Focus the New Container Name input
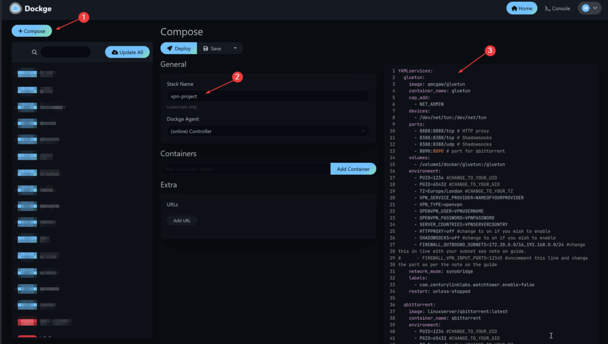 tap(245, 169)
